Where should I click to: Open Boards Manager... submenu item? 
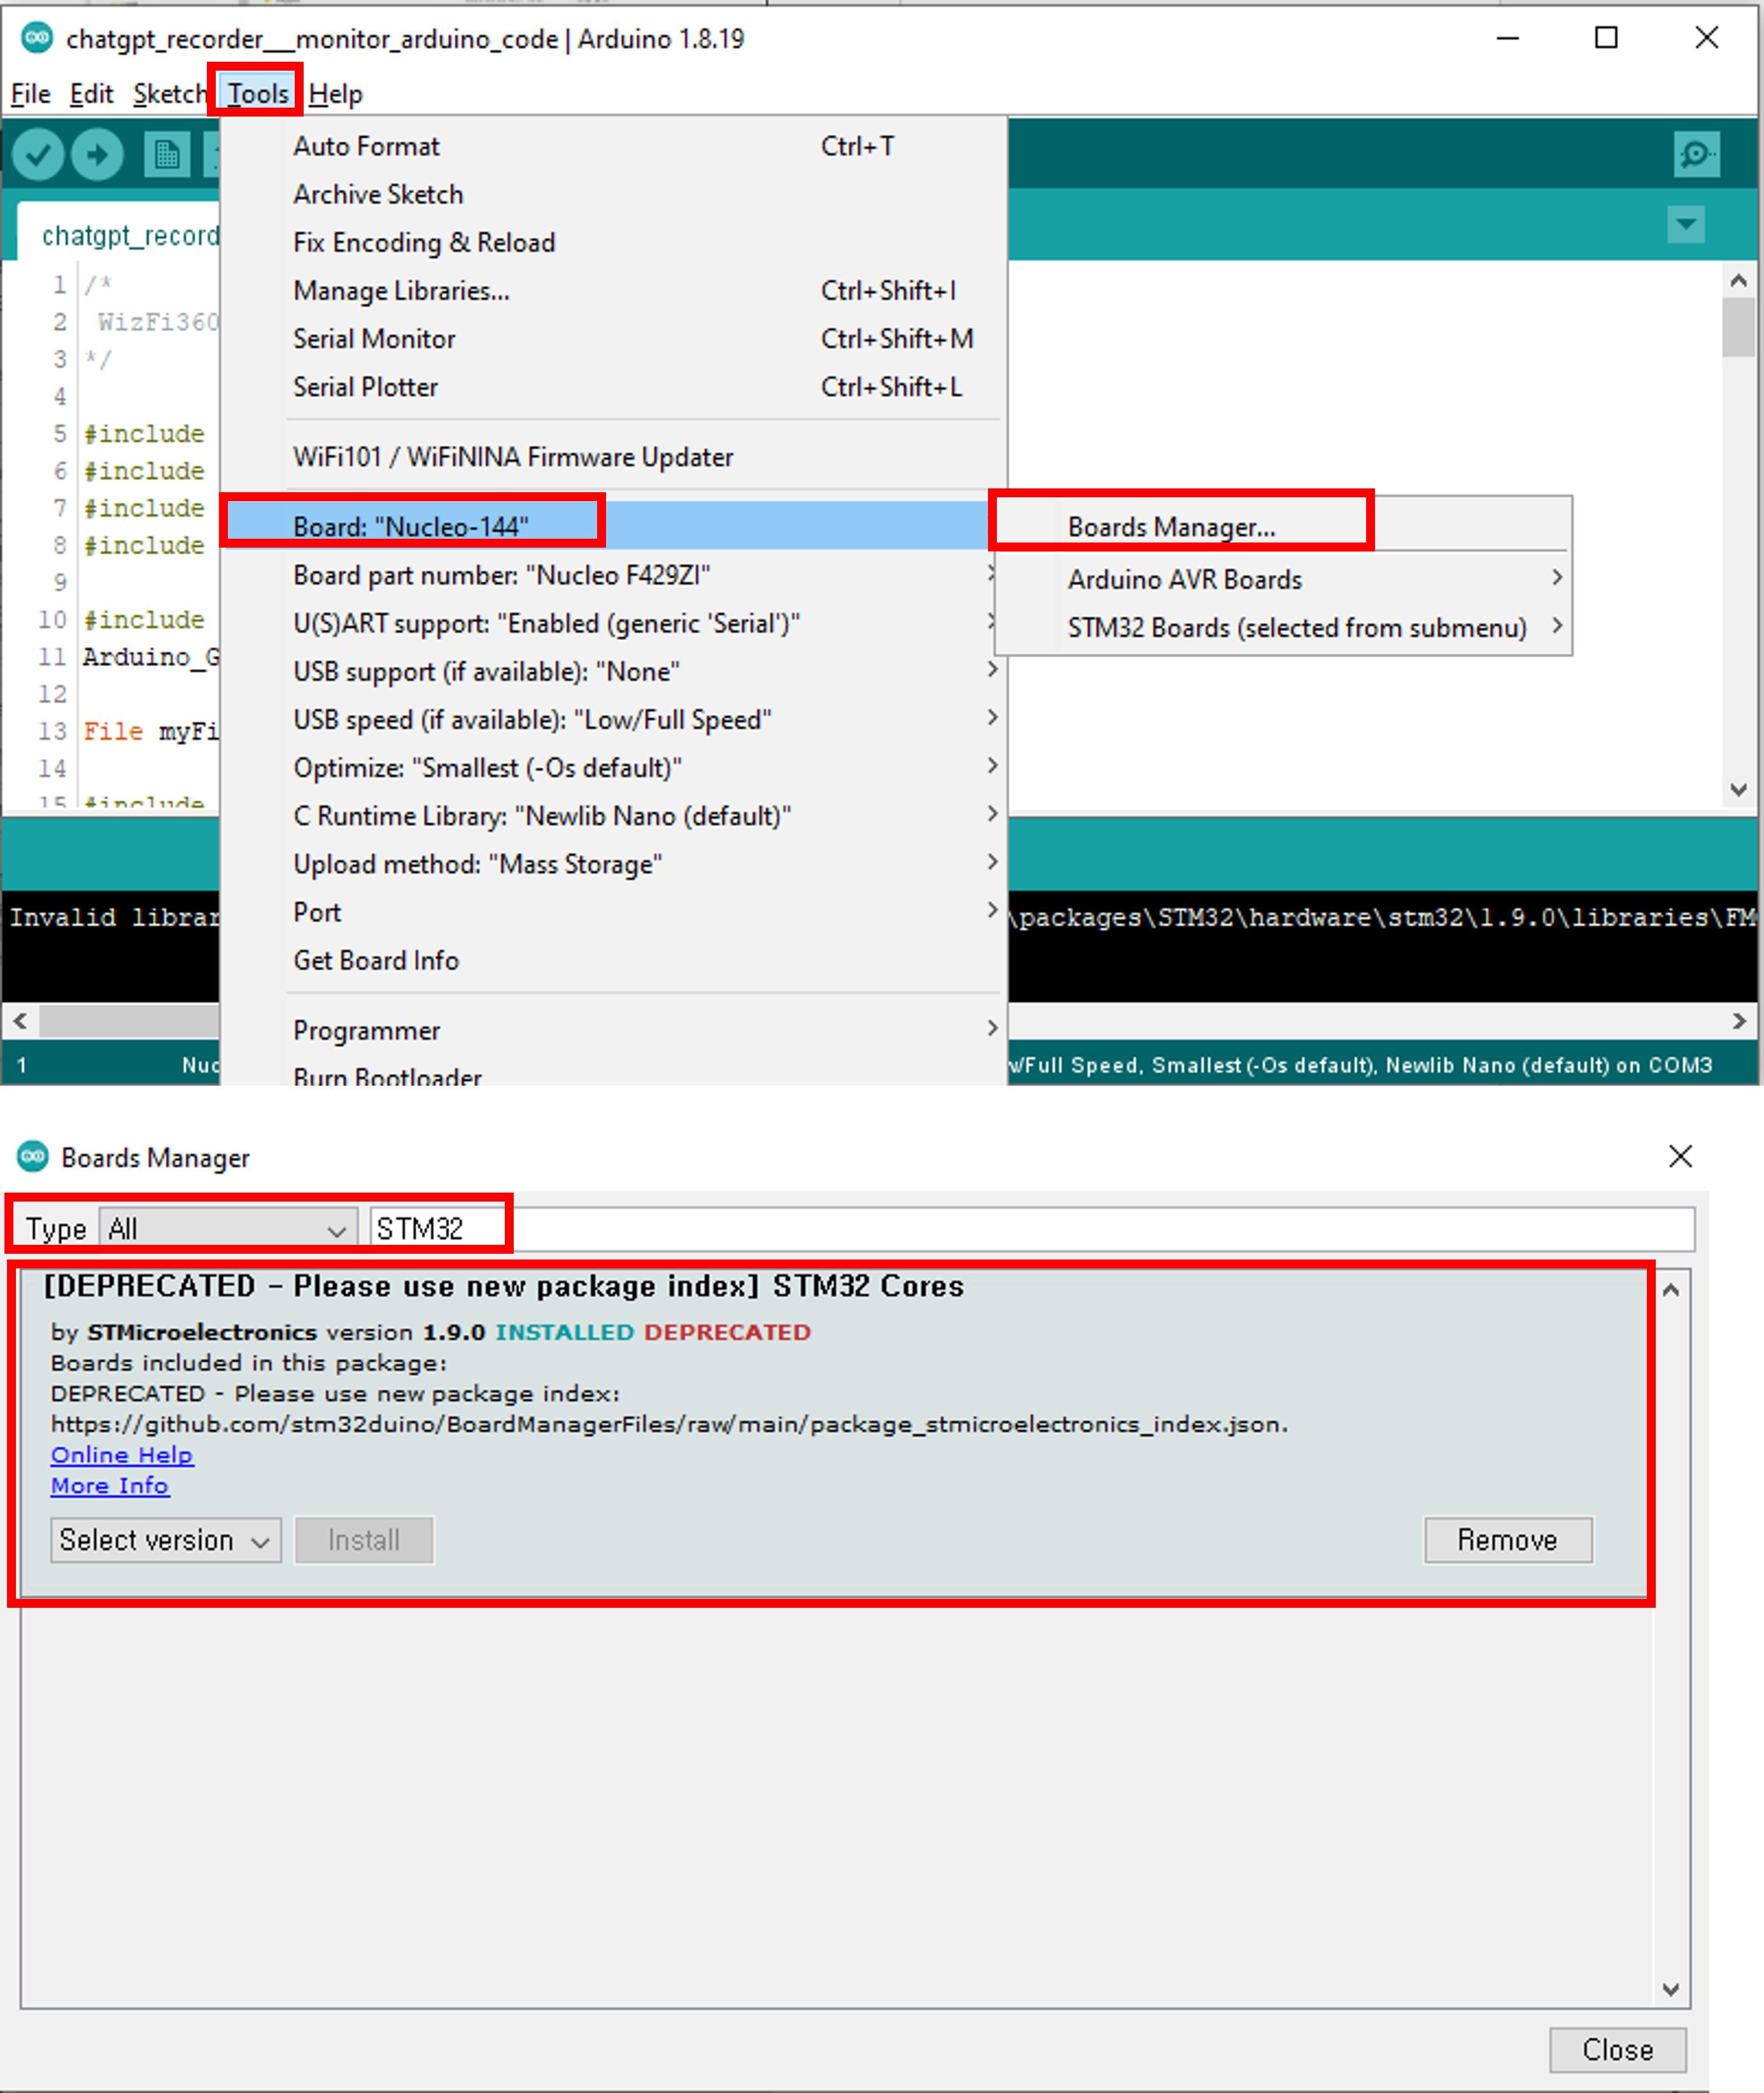click(1283, 526)
